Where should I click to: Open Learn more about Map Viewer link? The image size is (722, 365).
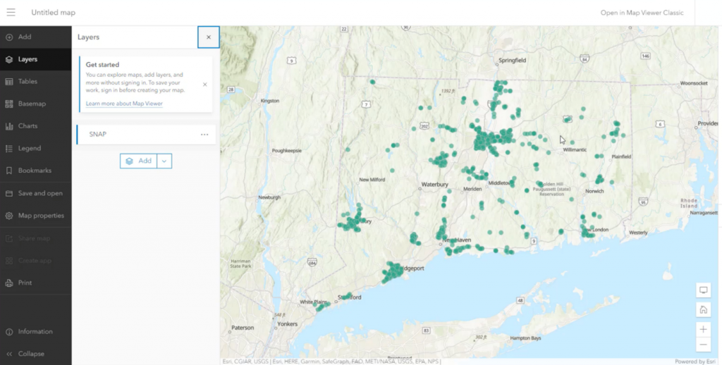[124, 104]
